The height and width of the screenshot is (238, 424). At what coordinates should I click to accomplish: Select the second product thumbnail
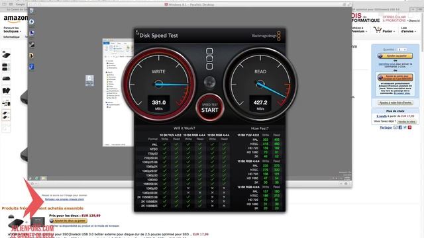coord(6,66)
